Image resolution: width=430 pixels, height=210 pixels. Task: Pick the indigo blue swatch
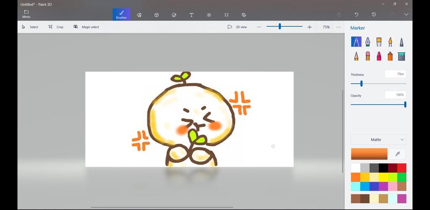pos(374,186)
